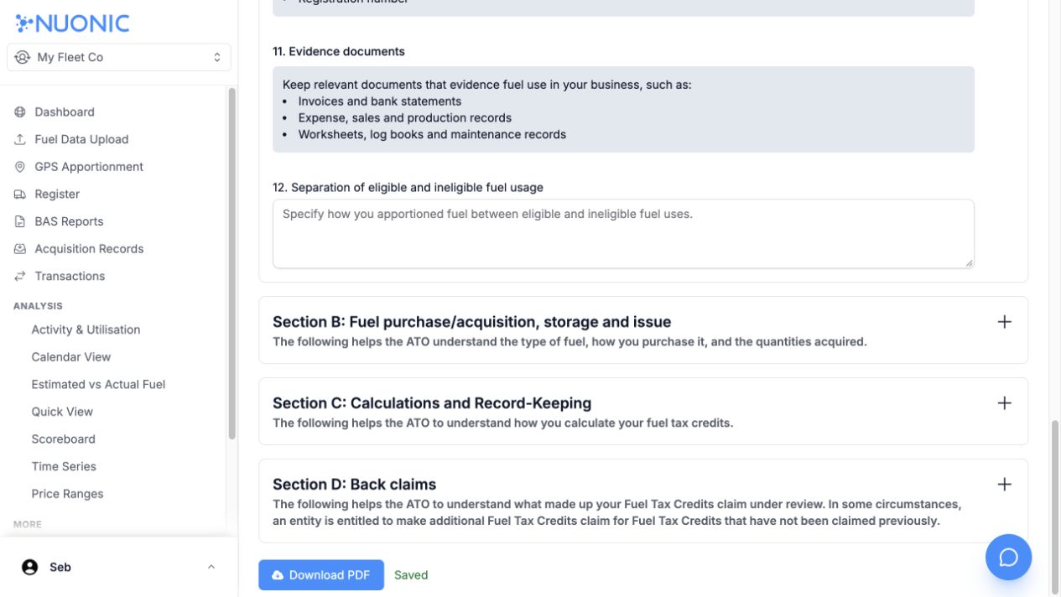Screen dimensions: 1061x597
Task: Open Estimated vs Actual Fuel
Action: 98,384
